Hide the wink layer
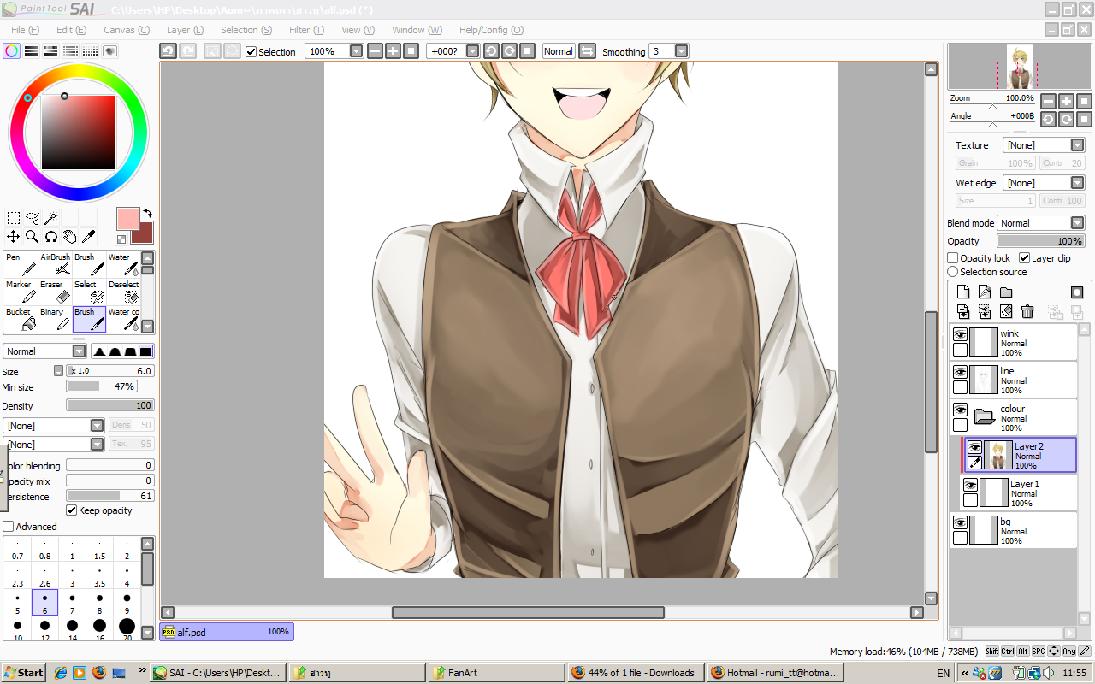This screenshot has height=684, width=1095. tap(961, 334)
